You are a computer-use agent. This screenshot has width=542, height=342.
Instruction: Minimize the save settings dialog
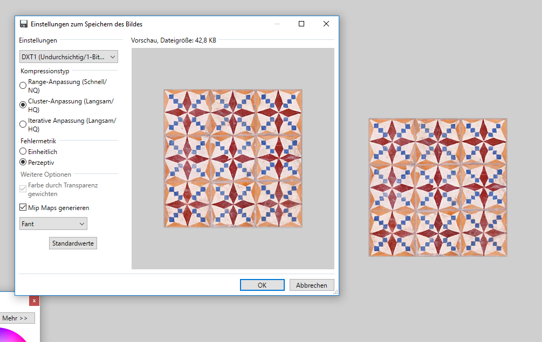click(277, 24)
